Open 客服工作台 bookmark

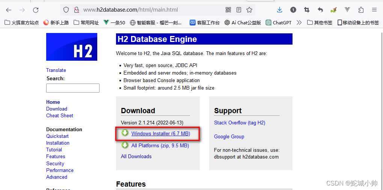point(205,23)
